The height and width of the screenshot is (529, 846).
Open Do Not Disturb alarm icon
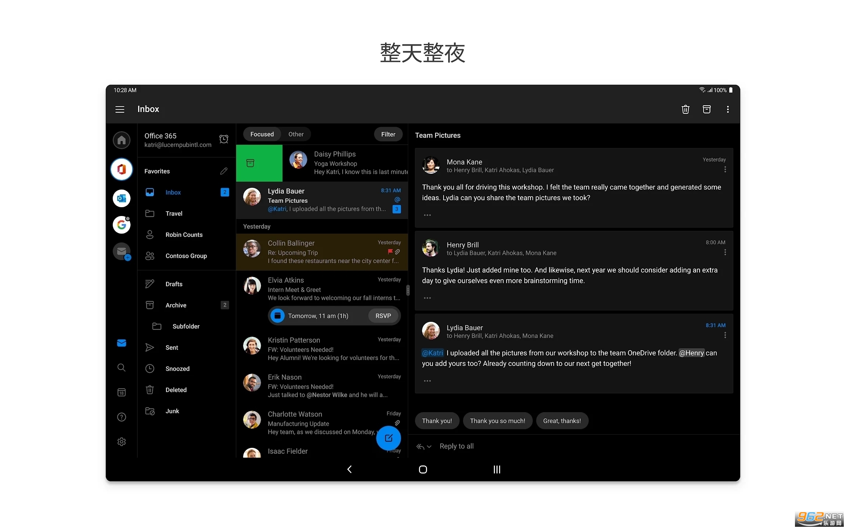[224, 139]
